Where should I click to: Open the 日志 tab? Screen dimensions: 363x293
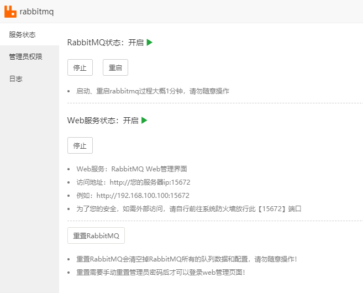coord(29,79)
